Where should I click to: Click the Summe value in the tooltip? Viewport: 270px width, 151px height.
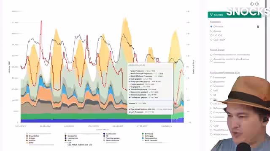click(141, 104)
